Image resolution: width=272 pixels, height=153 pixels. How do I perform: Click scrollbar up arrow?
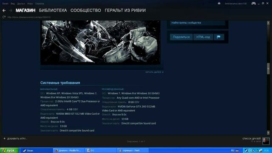point(268,23)
